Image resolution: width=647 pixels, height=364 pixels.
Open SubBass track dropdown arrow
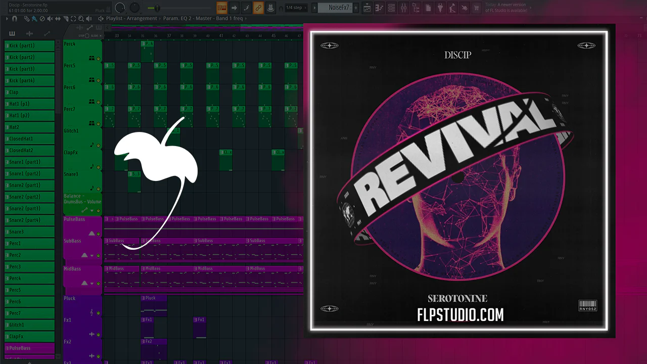92,256
